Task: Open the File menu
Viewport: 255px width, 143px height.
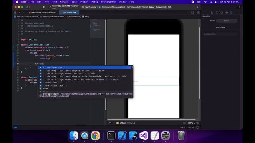Action: pyautogui.click(x=33, y=2)
